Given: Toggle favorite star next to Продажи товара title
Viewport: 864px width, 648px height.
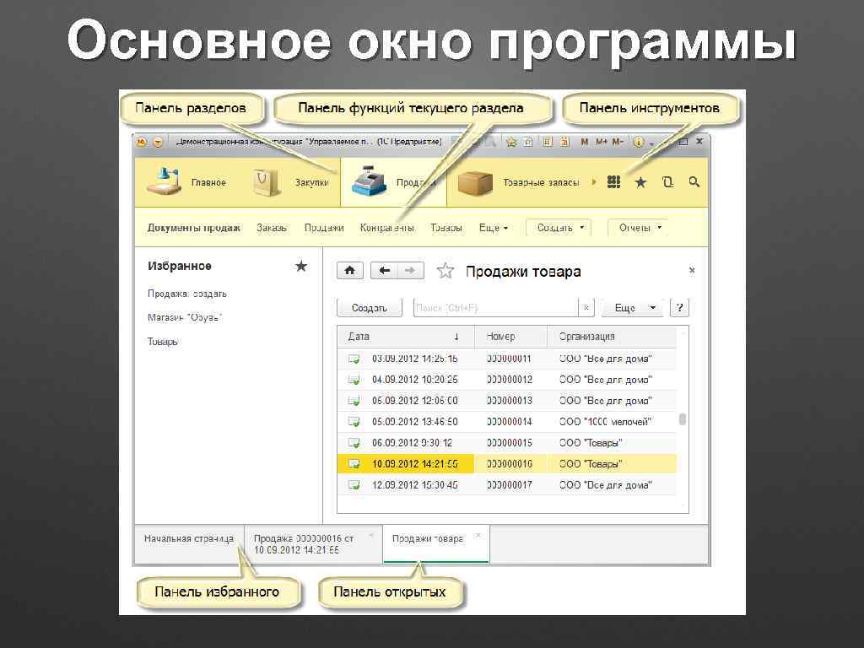Looking at the screenshot, I should click(445, 270).
